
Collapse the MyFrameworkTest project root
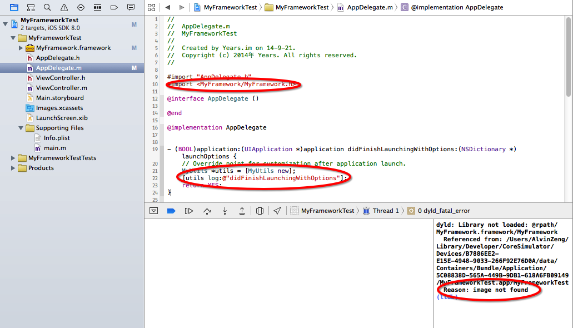point(5,24)
